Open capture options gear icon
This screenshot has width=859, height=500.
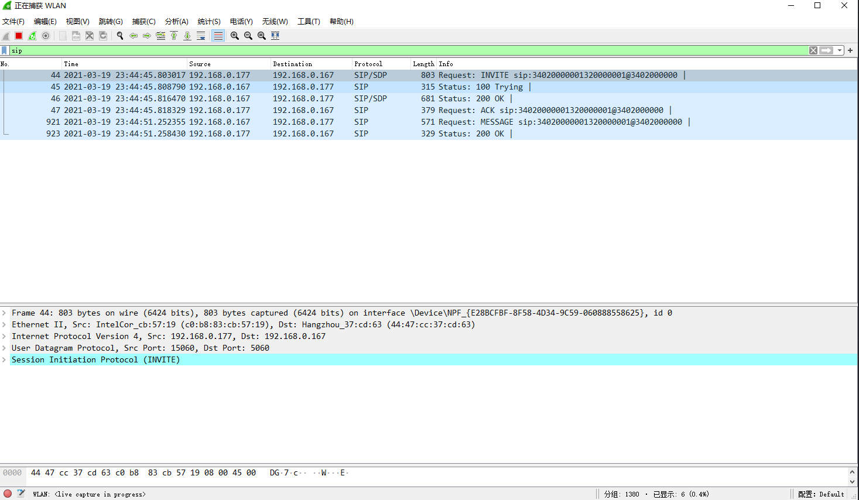pos(46,36)
